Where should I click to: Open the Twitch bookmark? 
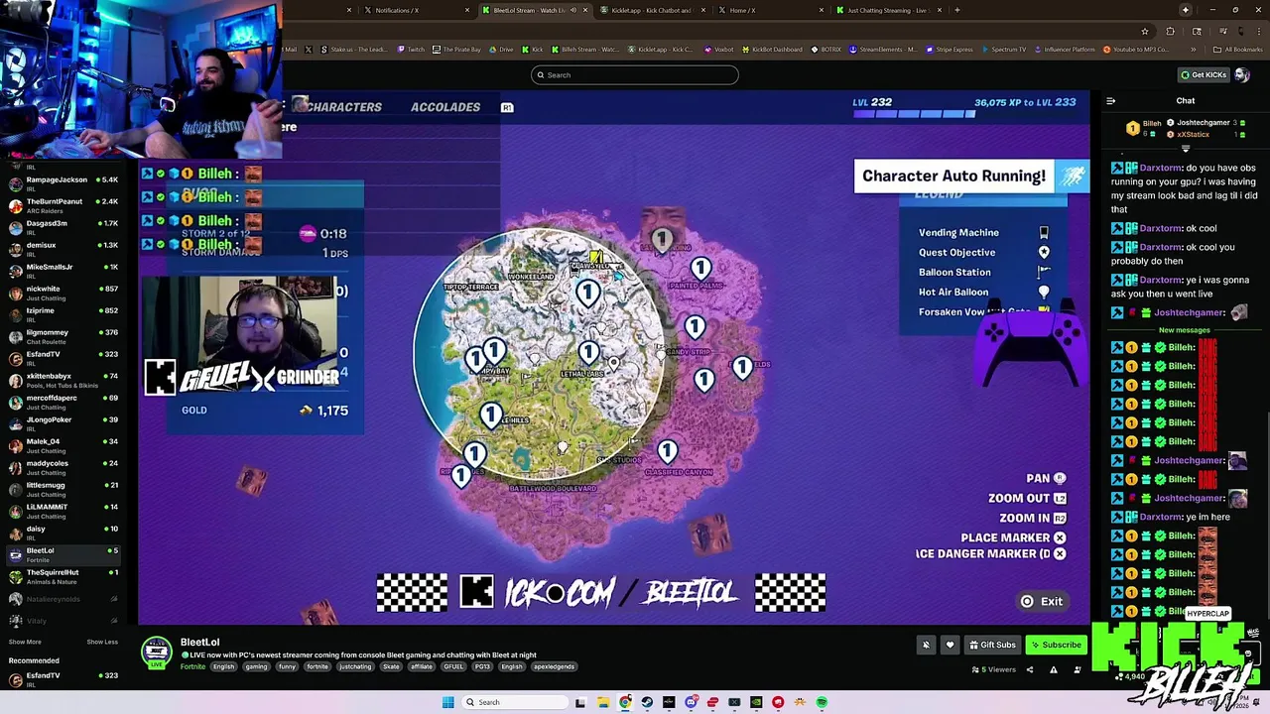click(x=412, y=50)
